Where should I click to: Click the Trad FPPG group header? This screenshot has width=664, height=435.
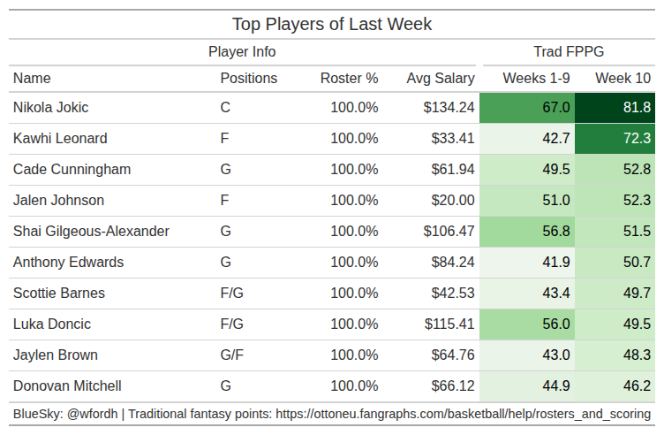pos(569,52)
